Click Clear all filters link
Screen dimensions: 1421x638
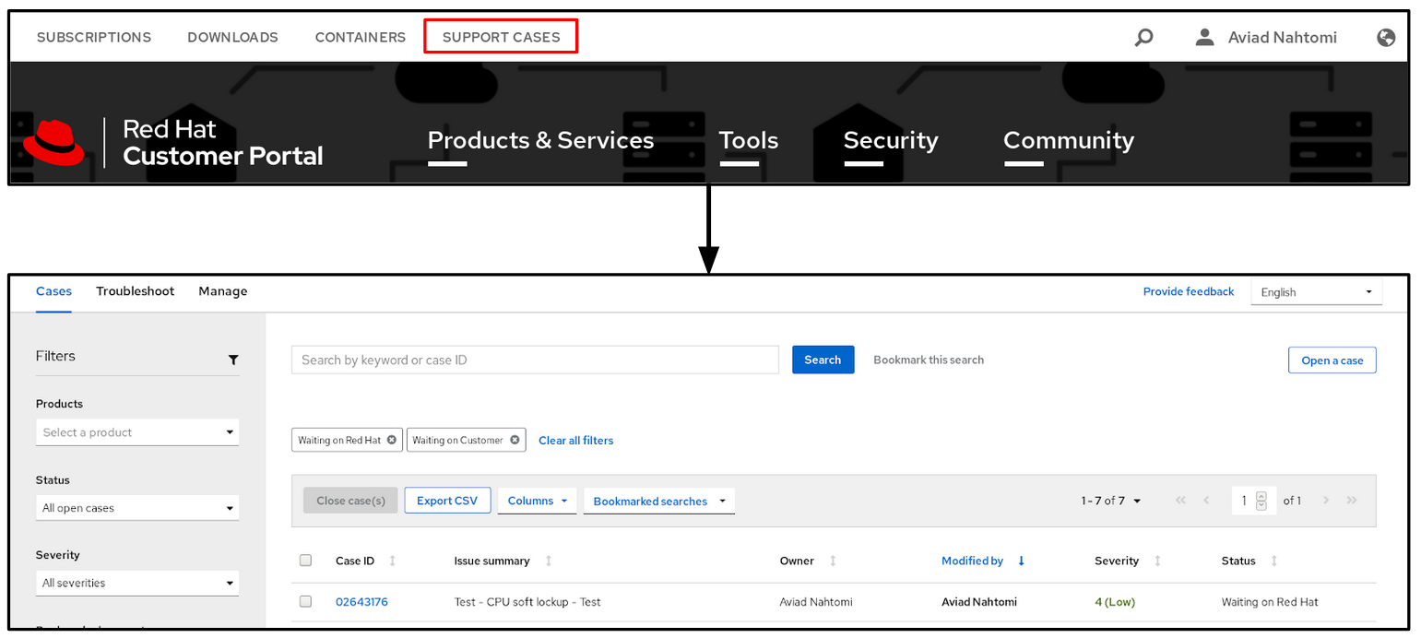575,441
